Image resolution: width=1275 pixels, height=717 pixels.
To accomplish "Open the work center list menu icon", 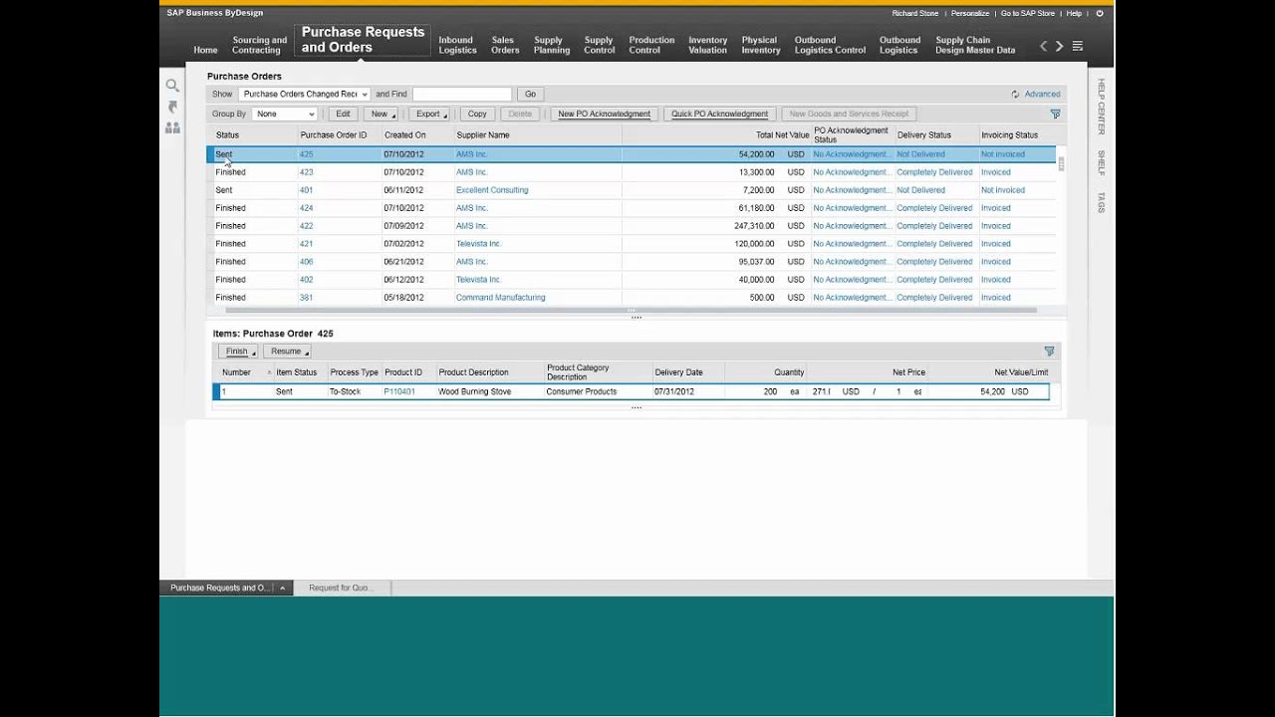I will (1078, 46).
